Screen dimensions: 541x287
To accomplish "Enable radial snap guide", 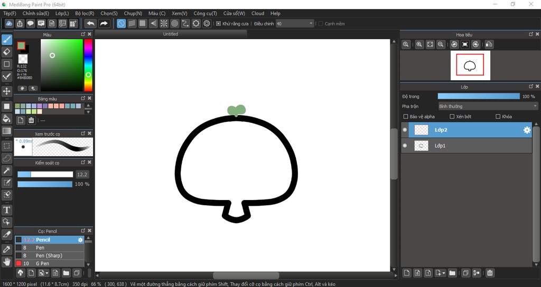I will (164, 23).
